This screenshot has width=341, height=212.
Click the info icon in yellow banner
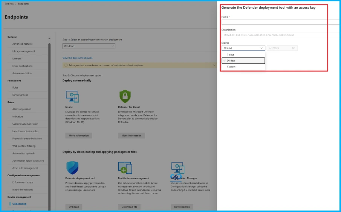[66, 65]
